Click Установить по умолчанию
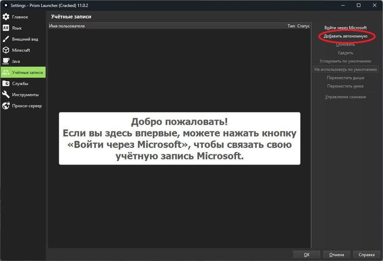This screenshot has width=383, height=261. tap(345, 61)
